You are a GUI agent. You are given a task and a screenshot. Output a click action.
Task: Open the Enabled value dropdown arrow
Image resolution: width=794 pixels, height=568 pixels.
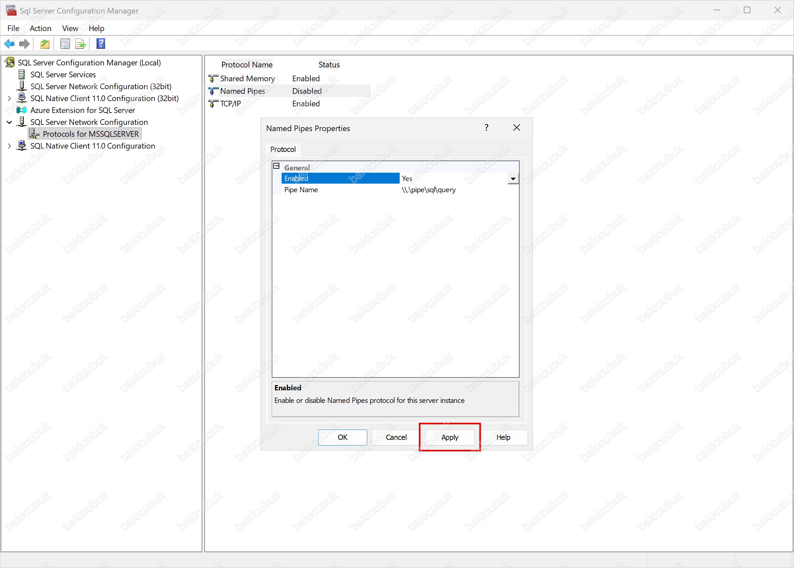513,179
